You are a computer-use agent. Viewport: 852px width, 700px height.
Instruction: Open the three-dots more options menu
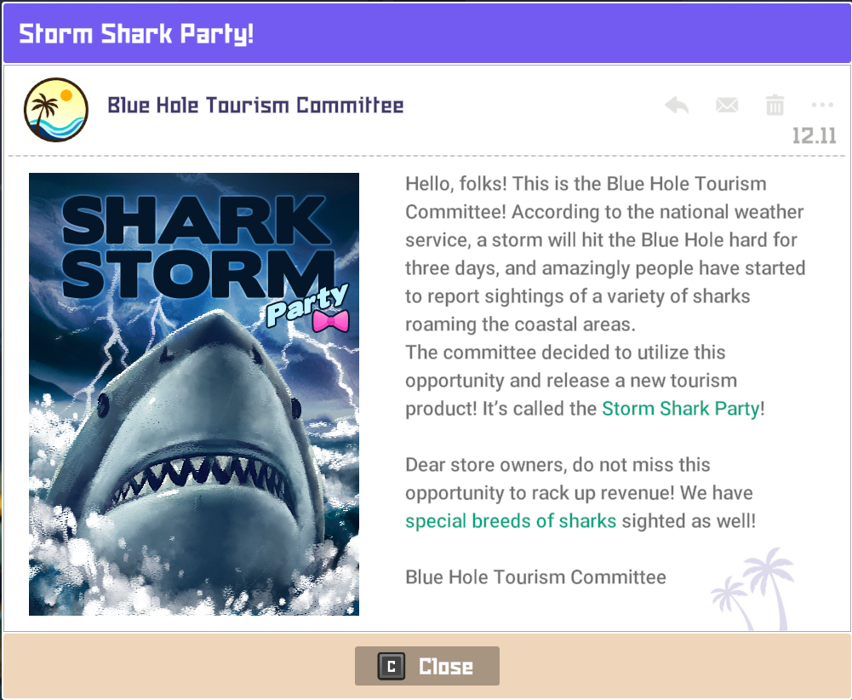822,106
